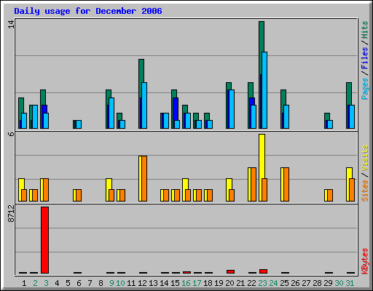Screen dimensions: 373x291
Task: Select the yellow visits bar for day 16
Action: click(x=185, y=184)
